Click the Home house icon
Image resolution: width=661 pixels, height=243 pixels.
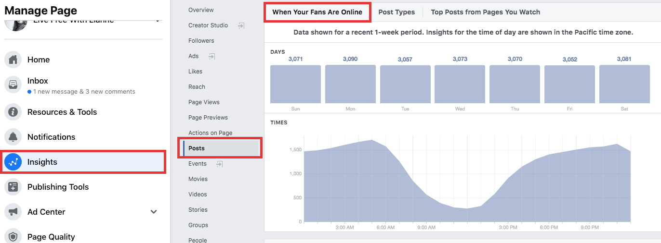[x=13, y=60]
